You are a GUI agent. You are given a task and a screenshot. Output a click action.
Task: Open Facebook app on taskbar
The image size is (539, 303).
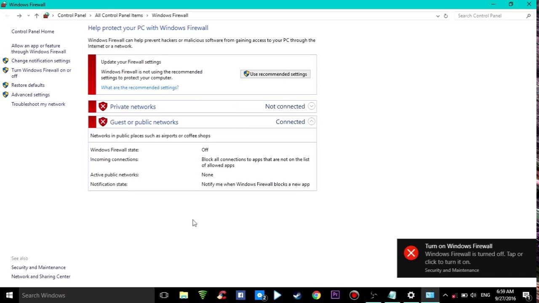pyautogui.click(x=240, y=295)
